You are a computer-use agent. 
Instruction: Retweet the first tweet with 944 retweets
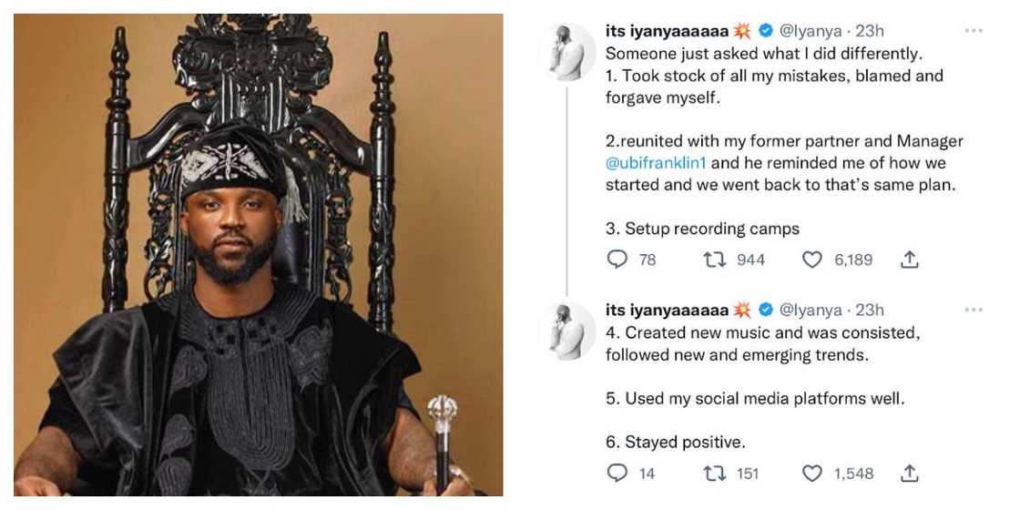(x=715, y=260)
